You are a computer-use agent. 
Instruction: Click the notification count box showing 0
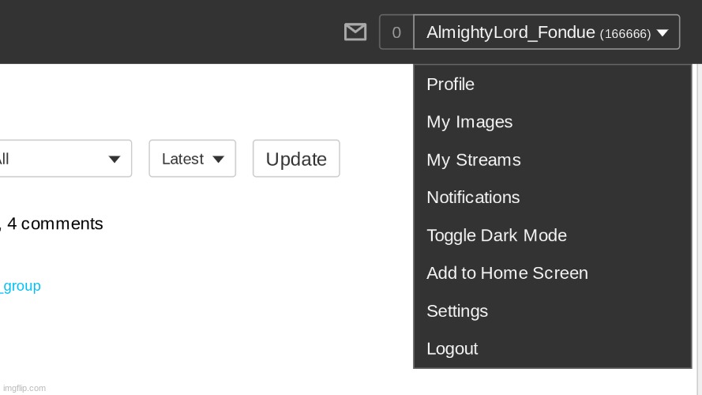tap(396, 32)
